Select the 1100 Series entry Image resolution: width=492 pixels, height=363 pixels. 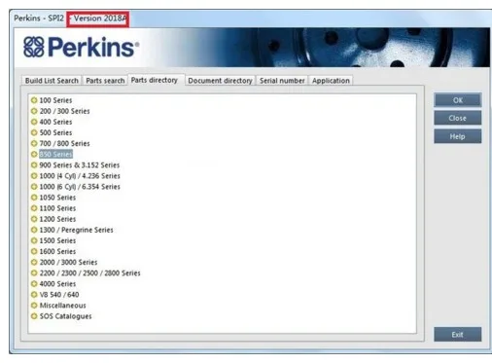pyautogui.click(x=57, y=208)
